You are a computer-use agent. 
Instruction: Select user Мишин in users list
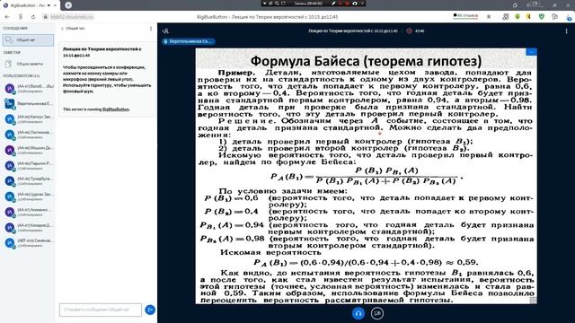click(x=28, y=150)
